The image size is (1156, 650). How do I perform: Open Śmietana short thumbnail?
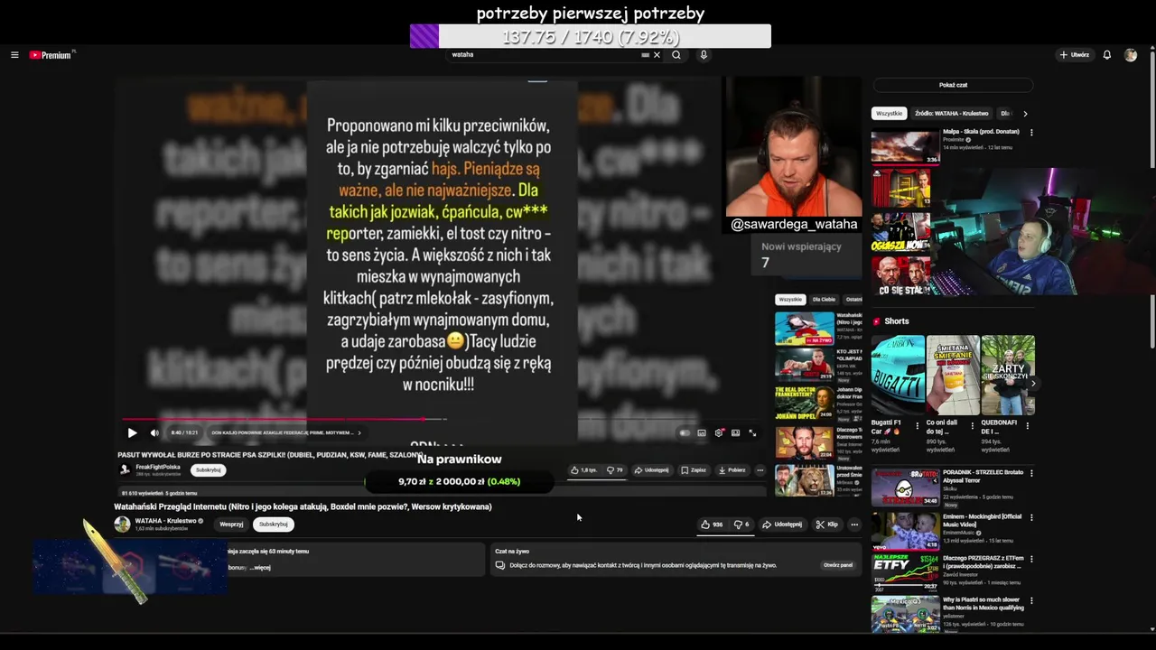click(953, 375)
